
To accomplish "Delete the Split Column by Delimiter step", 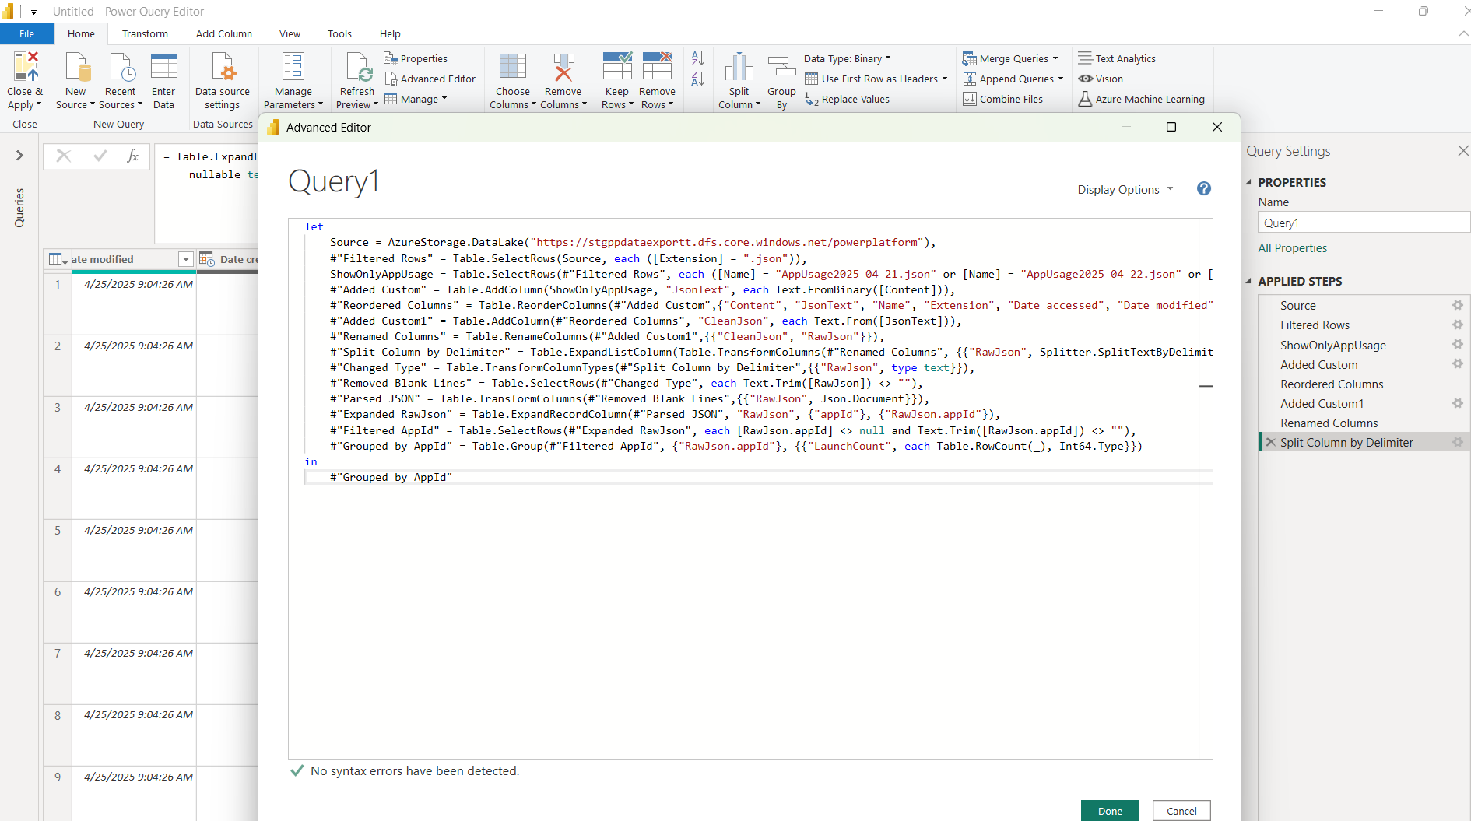I will click(1271, 443).
